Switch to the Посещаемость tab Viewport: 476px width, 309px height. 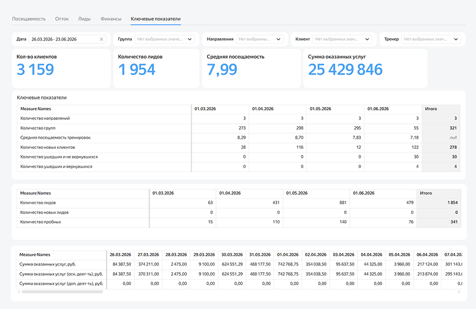coord(29,19)
